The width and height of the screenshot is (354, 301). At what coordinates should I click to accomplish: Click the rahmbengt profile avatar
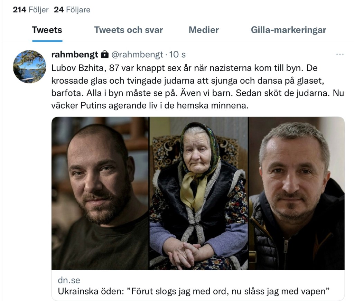[30, 67]
